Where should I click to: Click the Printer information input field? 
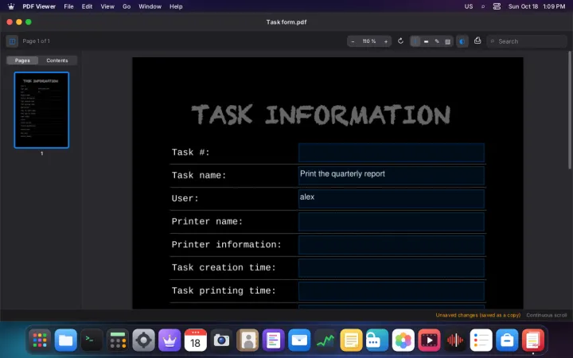(x=392, y=245)
